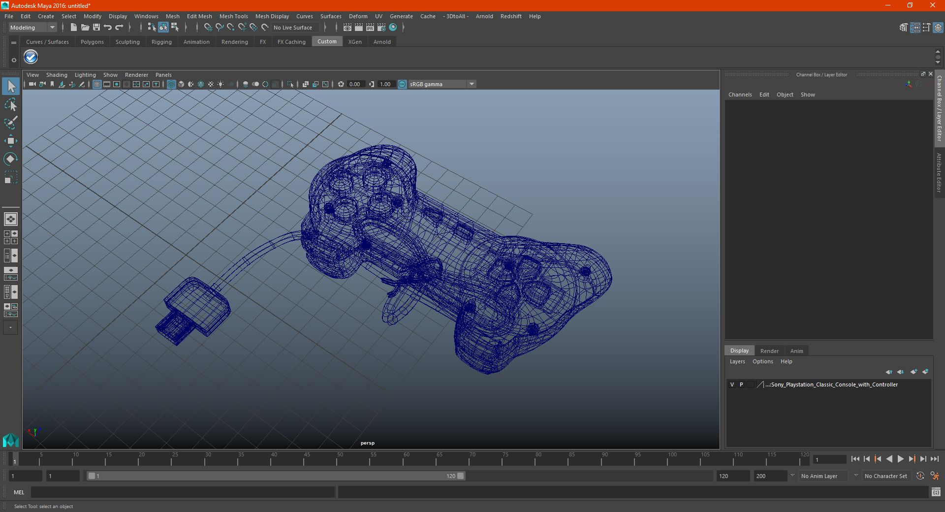Open Layers menu in layer editor

[x=737, y=361]
